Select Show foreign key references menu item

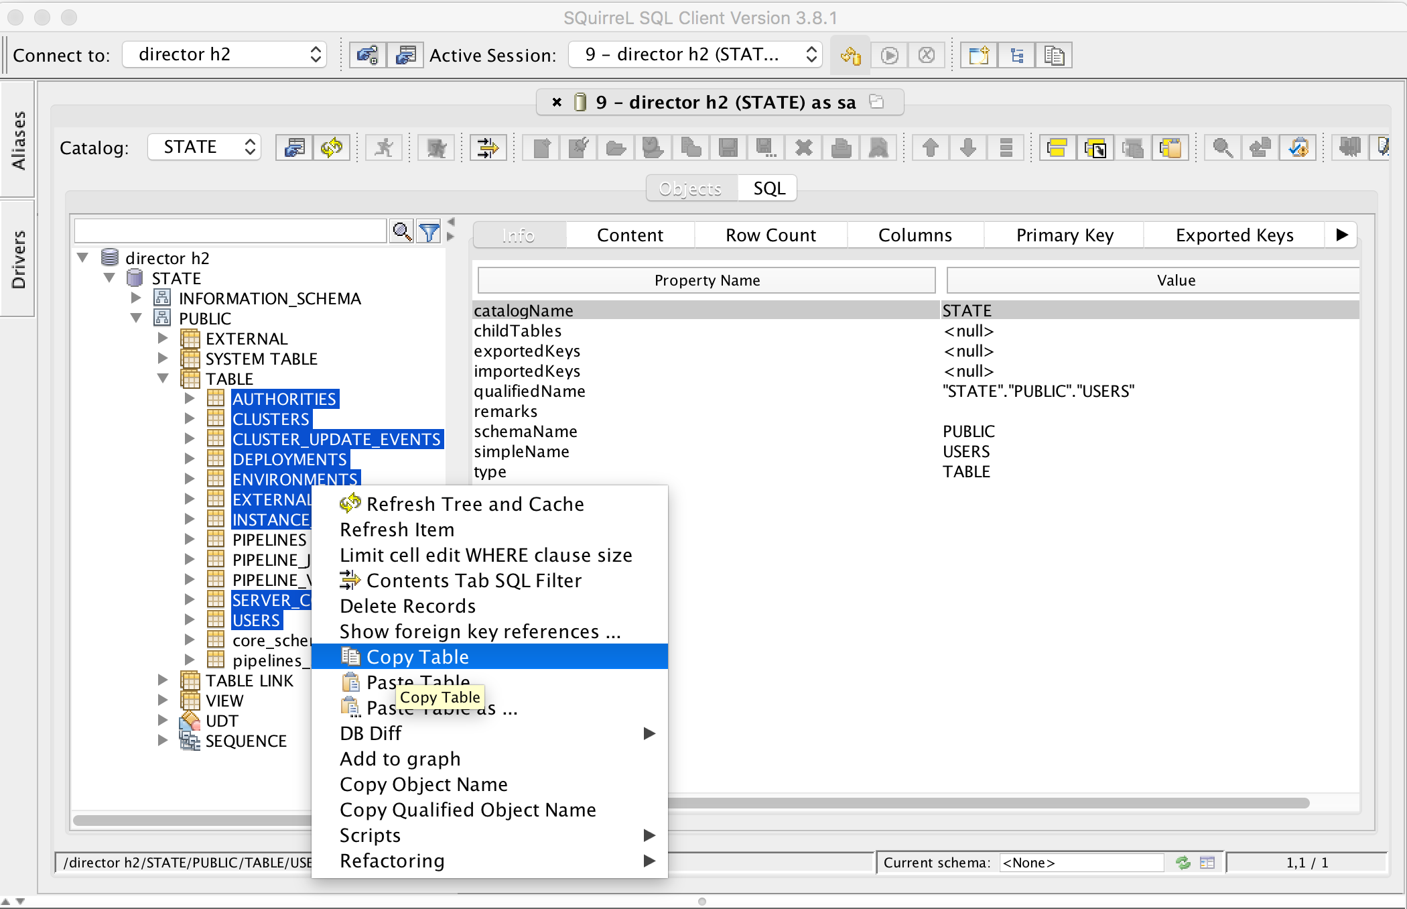click(490, 631)
